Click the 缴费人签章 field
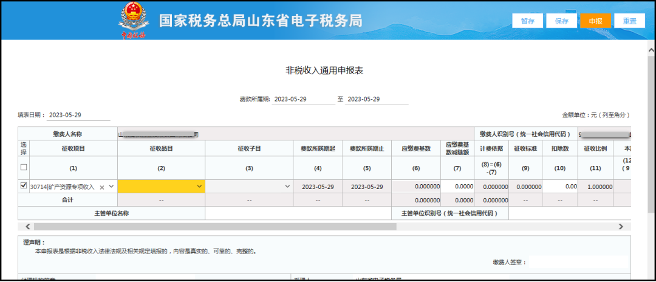 click(x=578, y=263)
